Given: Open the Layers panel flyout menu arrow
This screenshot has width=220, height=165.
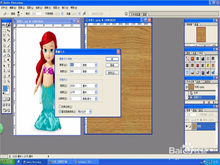Looking at the screenshot, I should coord(216,110).
